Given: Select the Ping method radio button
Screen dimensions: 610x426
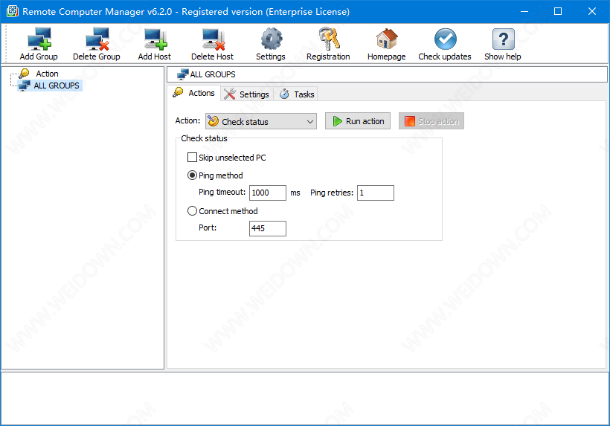Looking at the screenshot, I should pyautogui.click(x=192, y=175).
